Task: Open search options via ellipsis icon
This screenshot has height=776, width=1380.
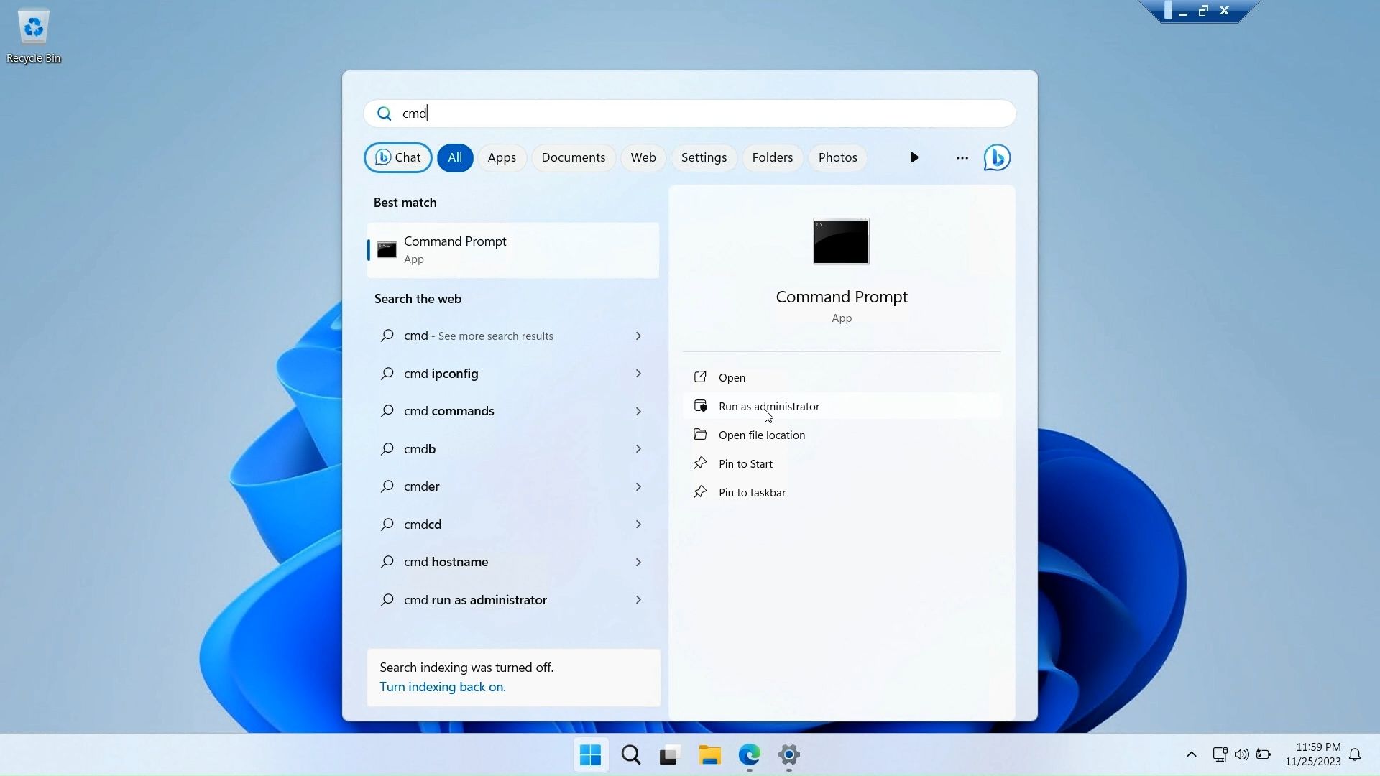Action: (x=962, y=157)
